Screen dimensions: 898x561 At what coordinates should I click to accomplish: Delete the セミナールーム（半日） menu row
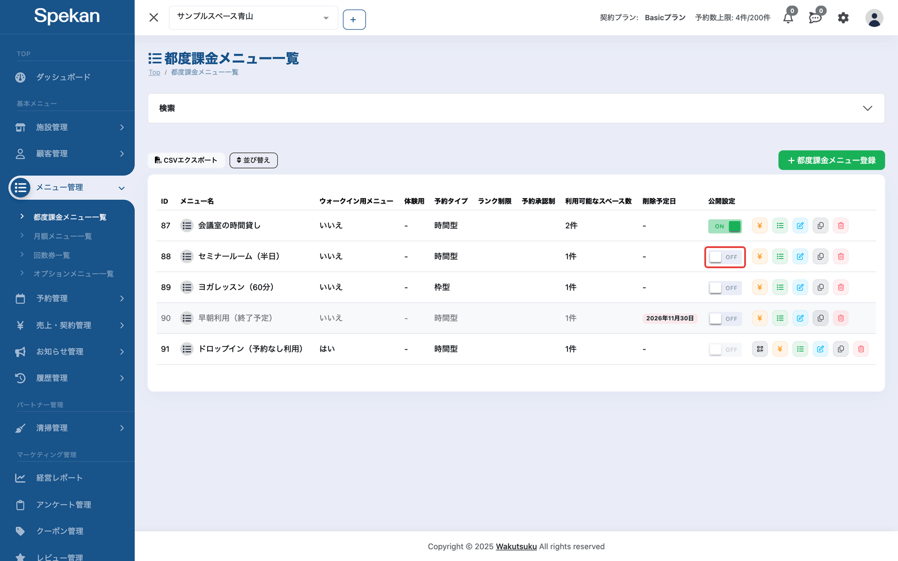(x=841, y=256)
